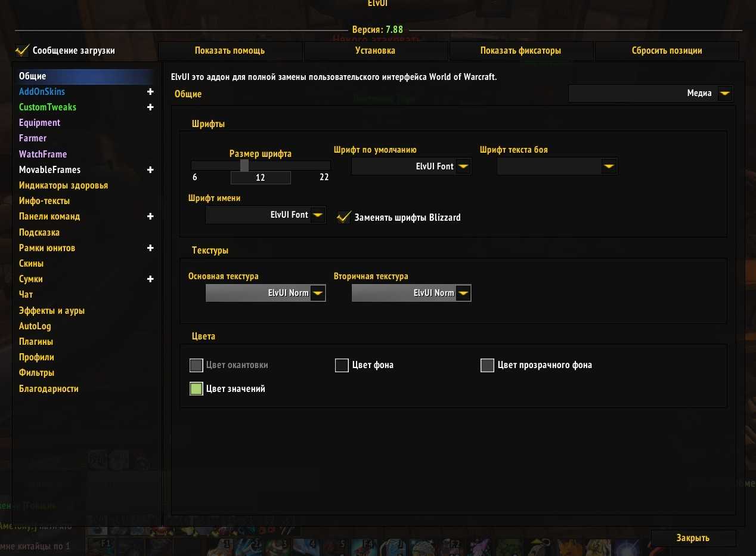Click the Закрыть button
The image size is (756, 556).
693,538
